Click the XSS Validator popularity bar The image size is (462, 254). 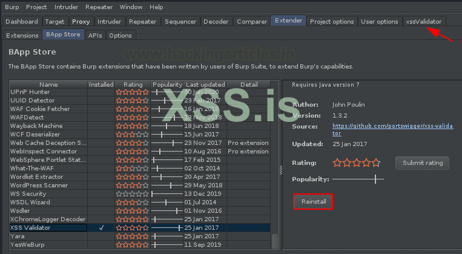(x=167, y=228)
